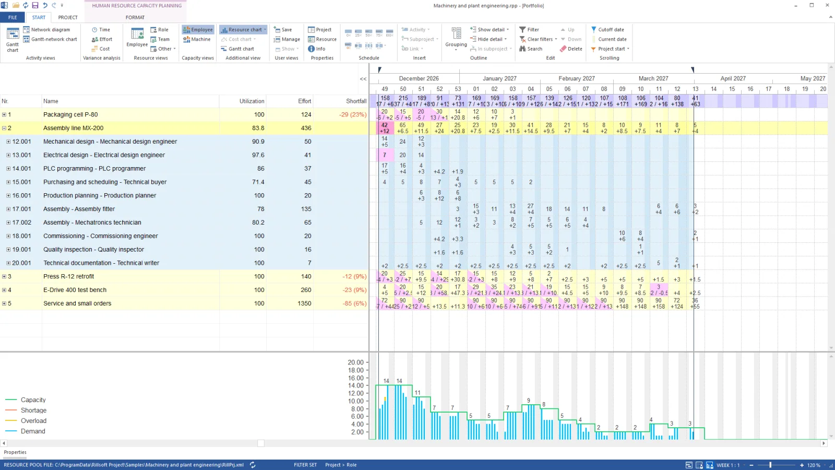The width and height of the screenshot is (835, 470).
Task: Expand project 5 Service and small orders
Action: pos(4,303)
